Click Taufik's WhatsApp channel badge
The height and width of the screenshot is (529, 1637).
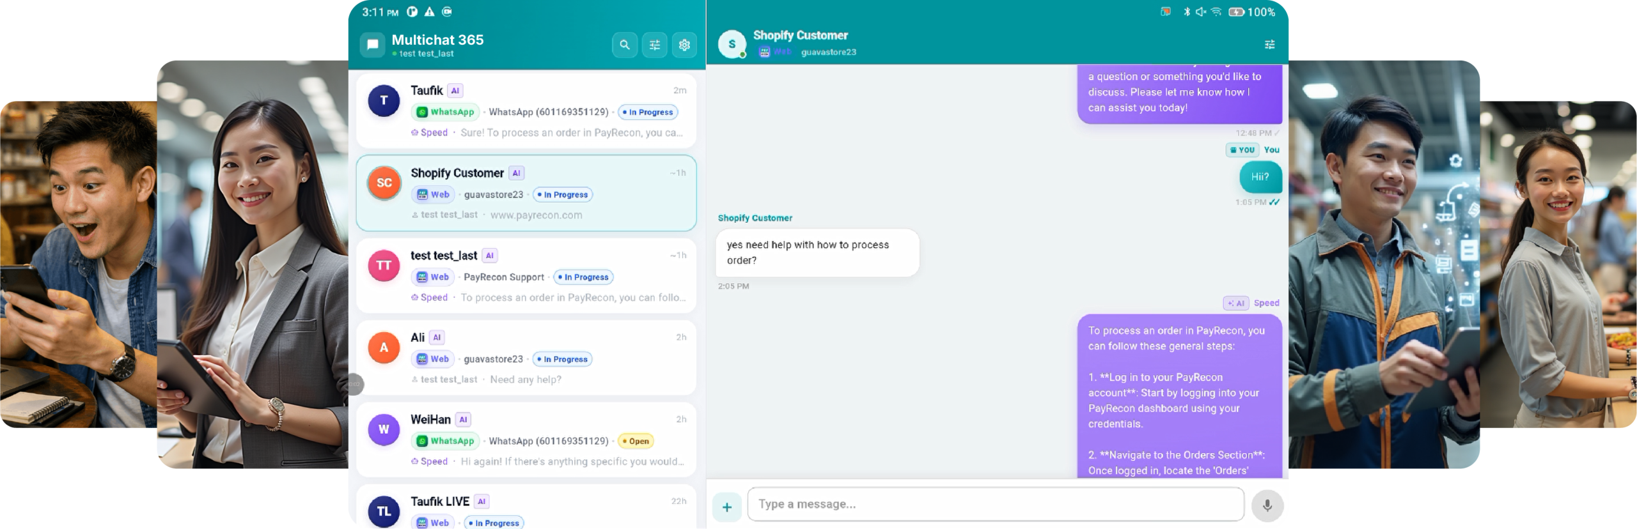(445, 112)
